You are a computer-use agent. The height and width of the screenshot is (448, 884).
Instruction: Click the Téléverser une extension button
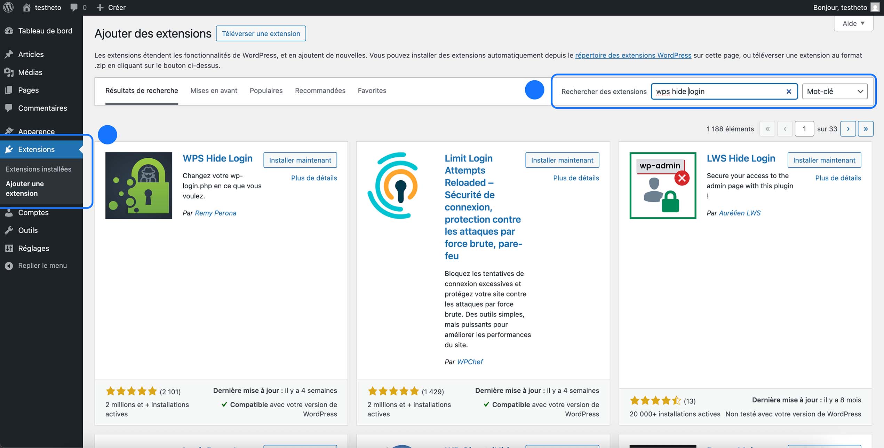point(261,33)
